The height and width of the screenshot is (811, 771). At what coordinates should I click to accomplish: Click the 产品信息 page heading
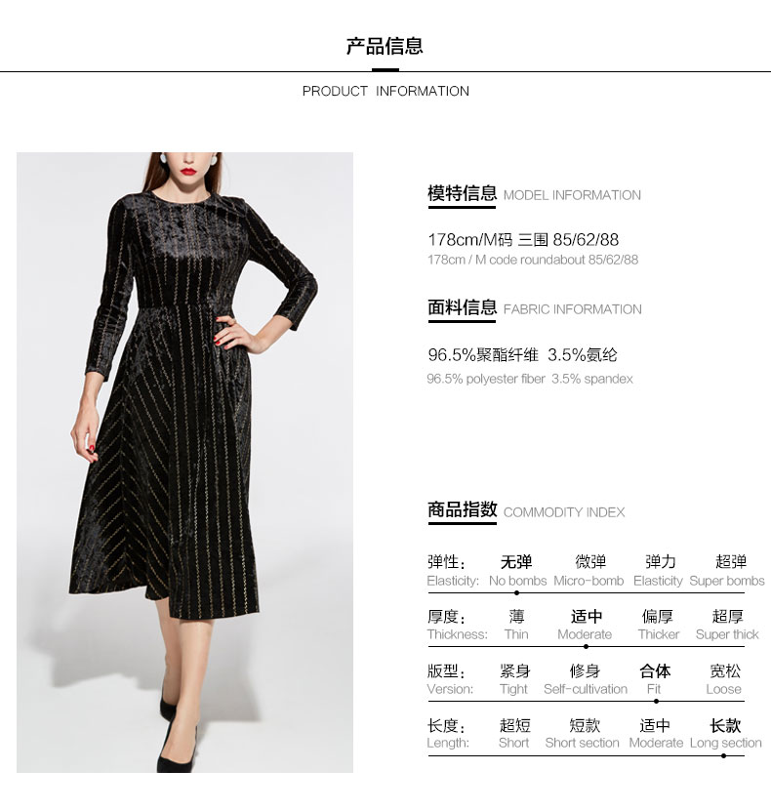tap(385, 46)
